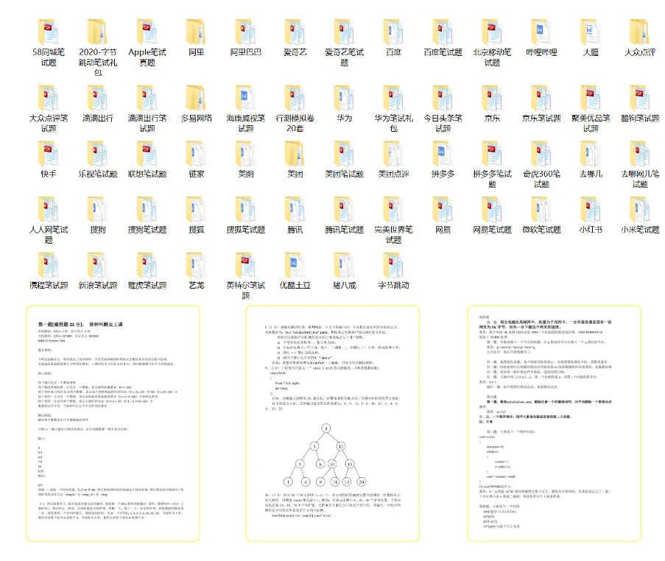This screenshot has height=561, width=665.
Task: Open the 大疆 folder
Action: [591, 32]
